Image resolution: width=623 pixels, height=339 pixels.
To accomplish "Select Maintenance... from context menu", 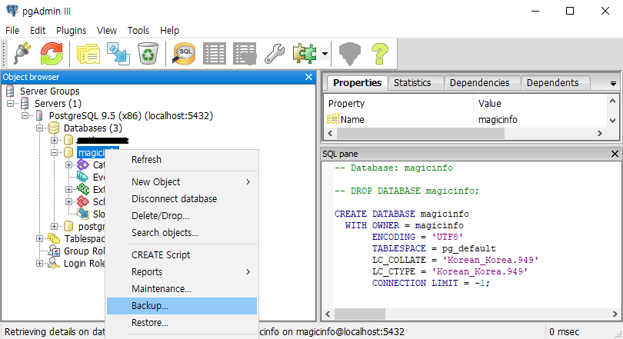I will [x=182, y=289].
